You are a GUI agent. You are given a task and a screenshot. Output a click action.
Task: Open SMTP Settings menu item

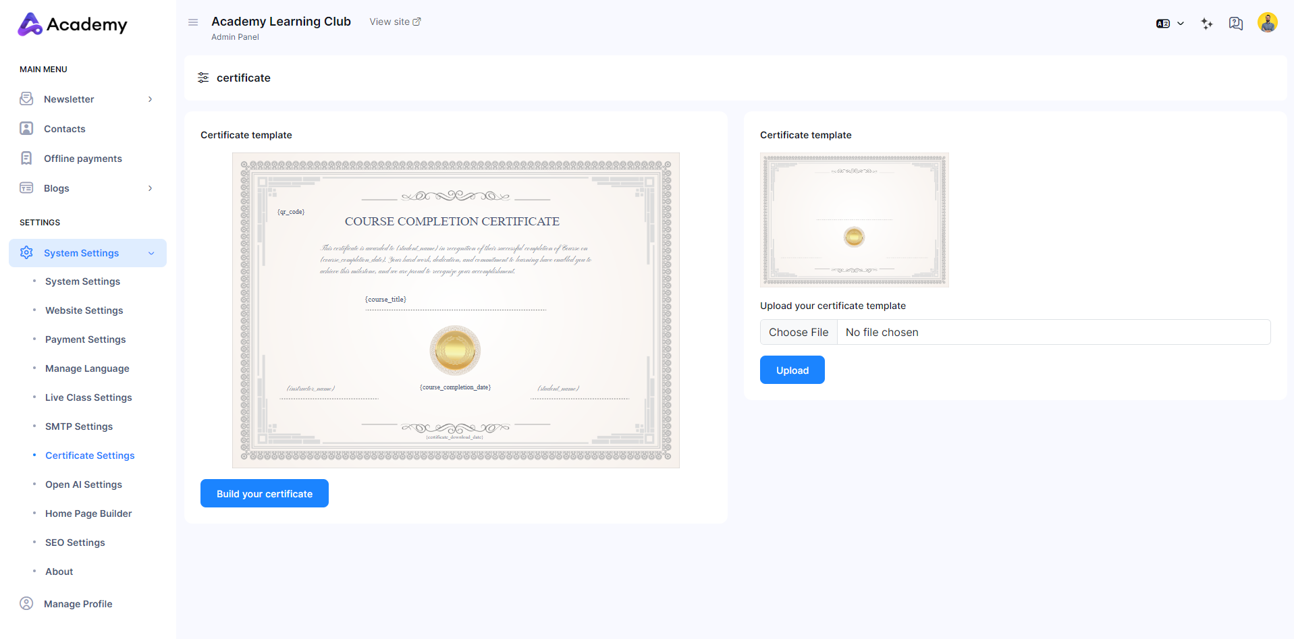[x=79, y=426]
